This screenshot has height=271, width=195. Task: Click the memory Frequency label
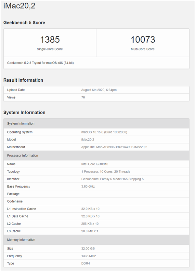click(x=15, y=256)
